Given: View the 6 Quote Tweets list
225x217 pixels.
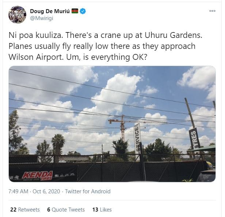Looking at the screenshot, I should click(x=66, y=210).
